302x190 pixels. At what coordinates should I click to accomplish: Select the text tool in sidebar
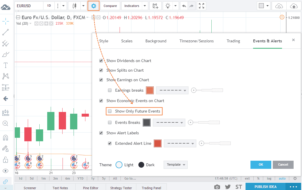(x=6, y=65)
